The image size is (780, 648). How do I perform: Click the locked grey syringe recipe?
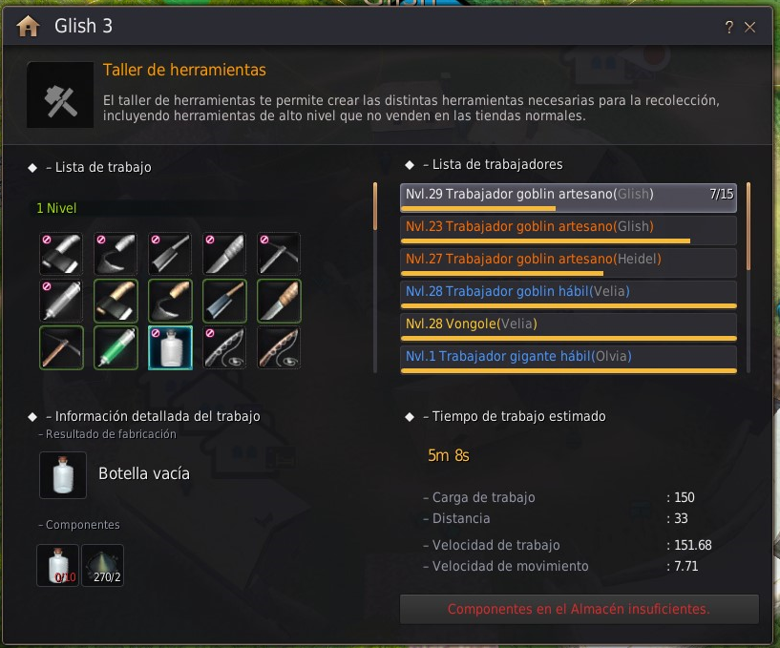[61, 301]
